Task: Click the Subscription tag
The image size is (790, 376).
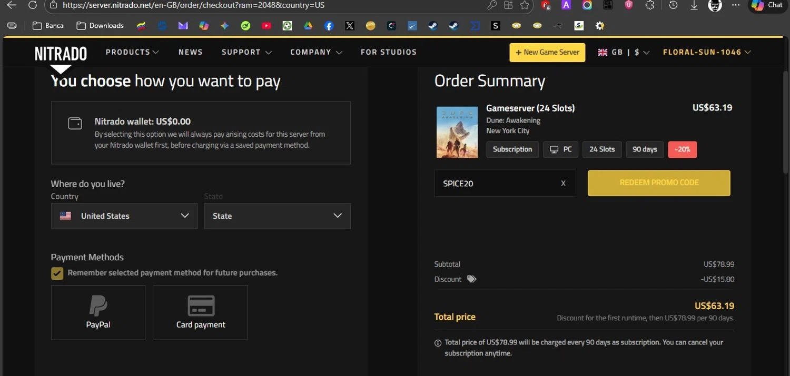Action: [512, 149]
